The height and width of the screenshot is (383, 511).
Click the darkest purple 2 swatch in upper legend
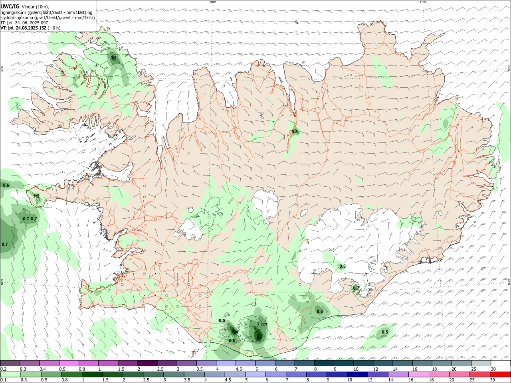click(147, 363)
